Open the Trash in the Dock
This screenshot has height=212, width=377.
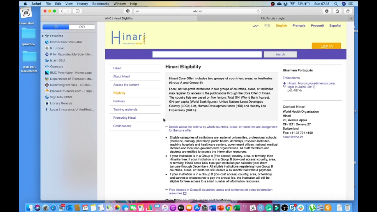tap(348, 208)
